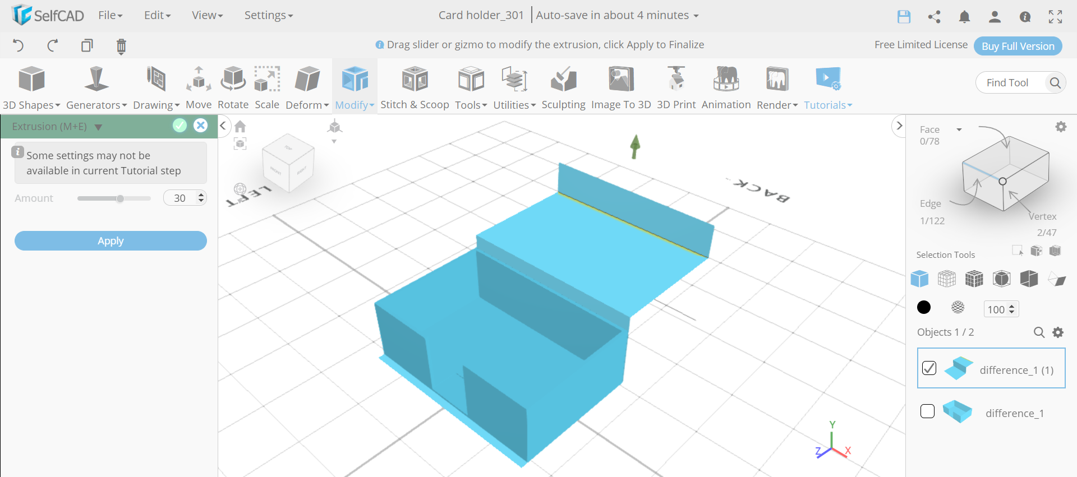
Task: Open the Deform dropdown
Action: tap(307, 88)
